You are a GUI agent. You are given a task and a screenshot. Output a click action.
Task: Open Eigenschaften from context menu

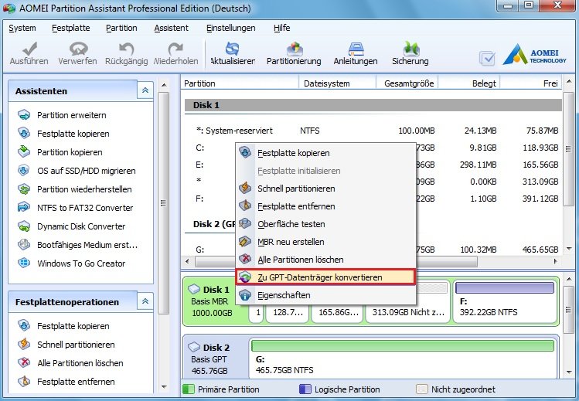point(325,295)
